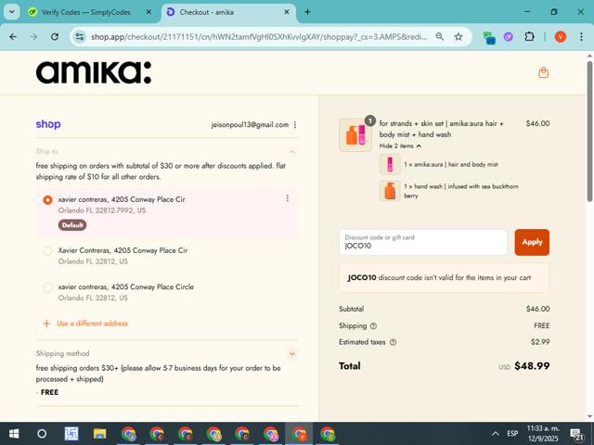Click the green-blue extension icon in toolbar
594x445 pixels.
[x=489, y=37]
